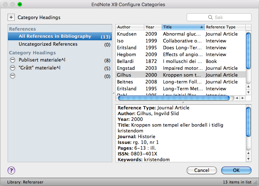Click 'Library: Referanser' in the status bar
This screenshot has width=259, height=186.
[25, 182]
